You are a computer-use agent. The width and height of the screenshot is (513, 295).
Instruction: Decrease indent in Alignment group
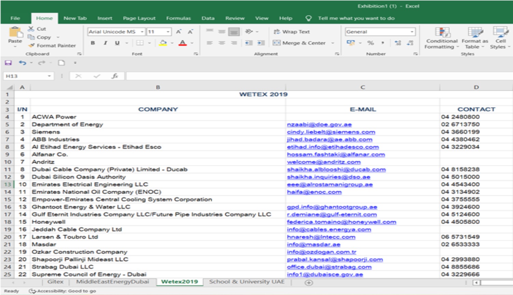coord(249,43)
